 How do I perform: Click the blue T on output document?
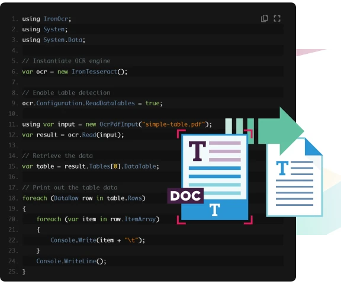coord(282,168)
